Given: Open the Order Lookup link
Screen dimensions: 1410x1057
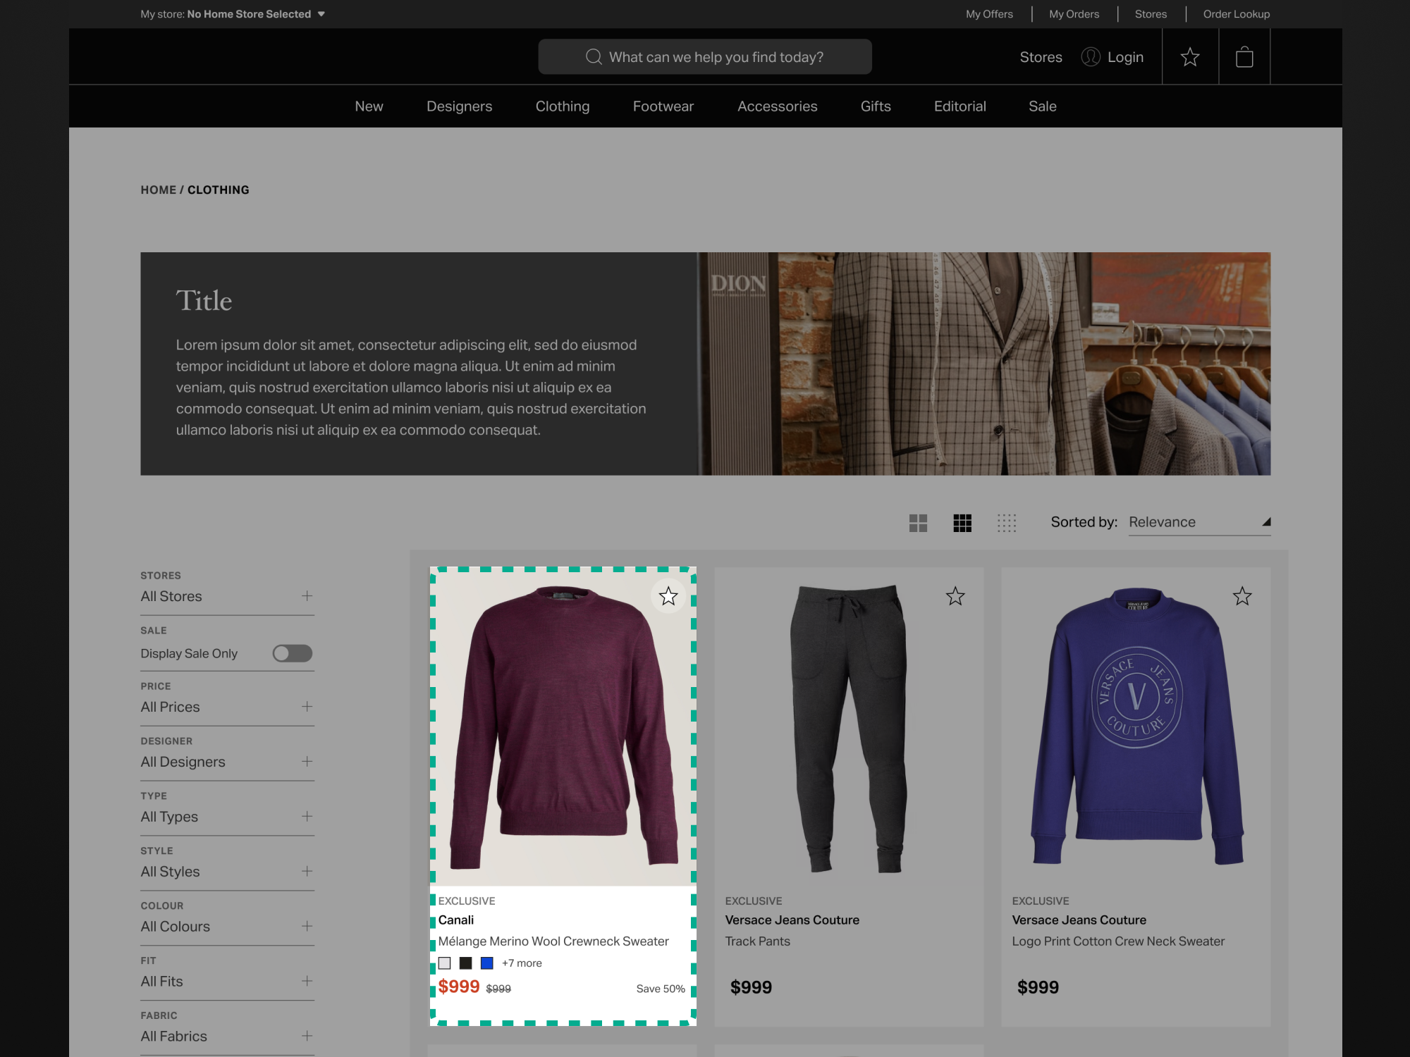Looking at the screenshot, I should tap(1236, 14).
